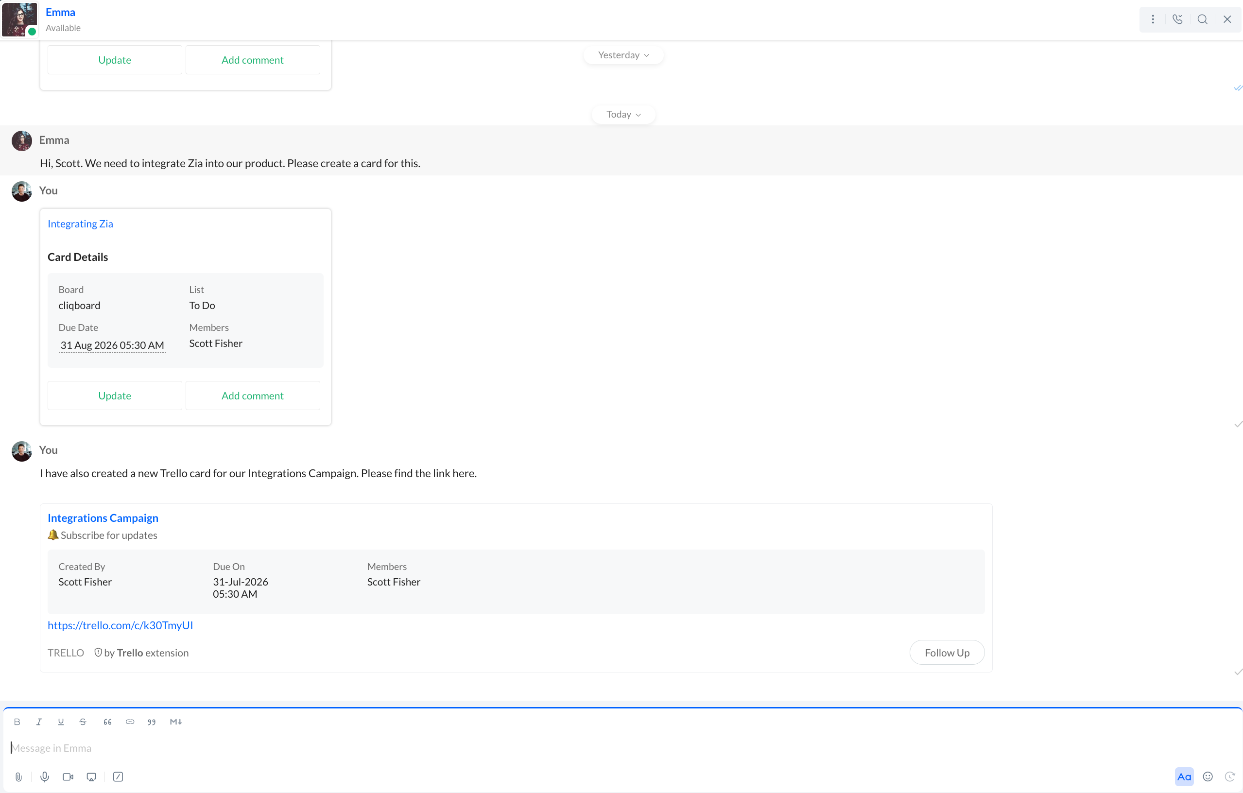Apply strikethrough formatting to the message

[83, 722]
